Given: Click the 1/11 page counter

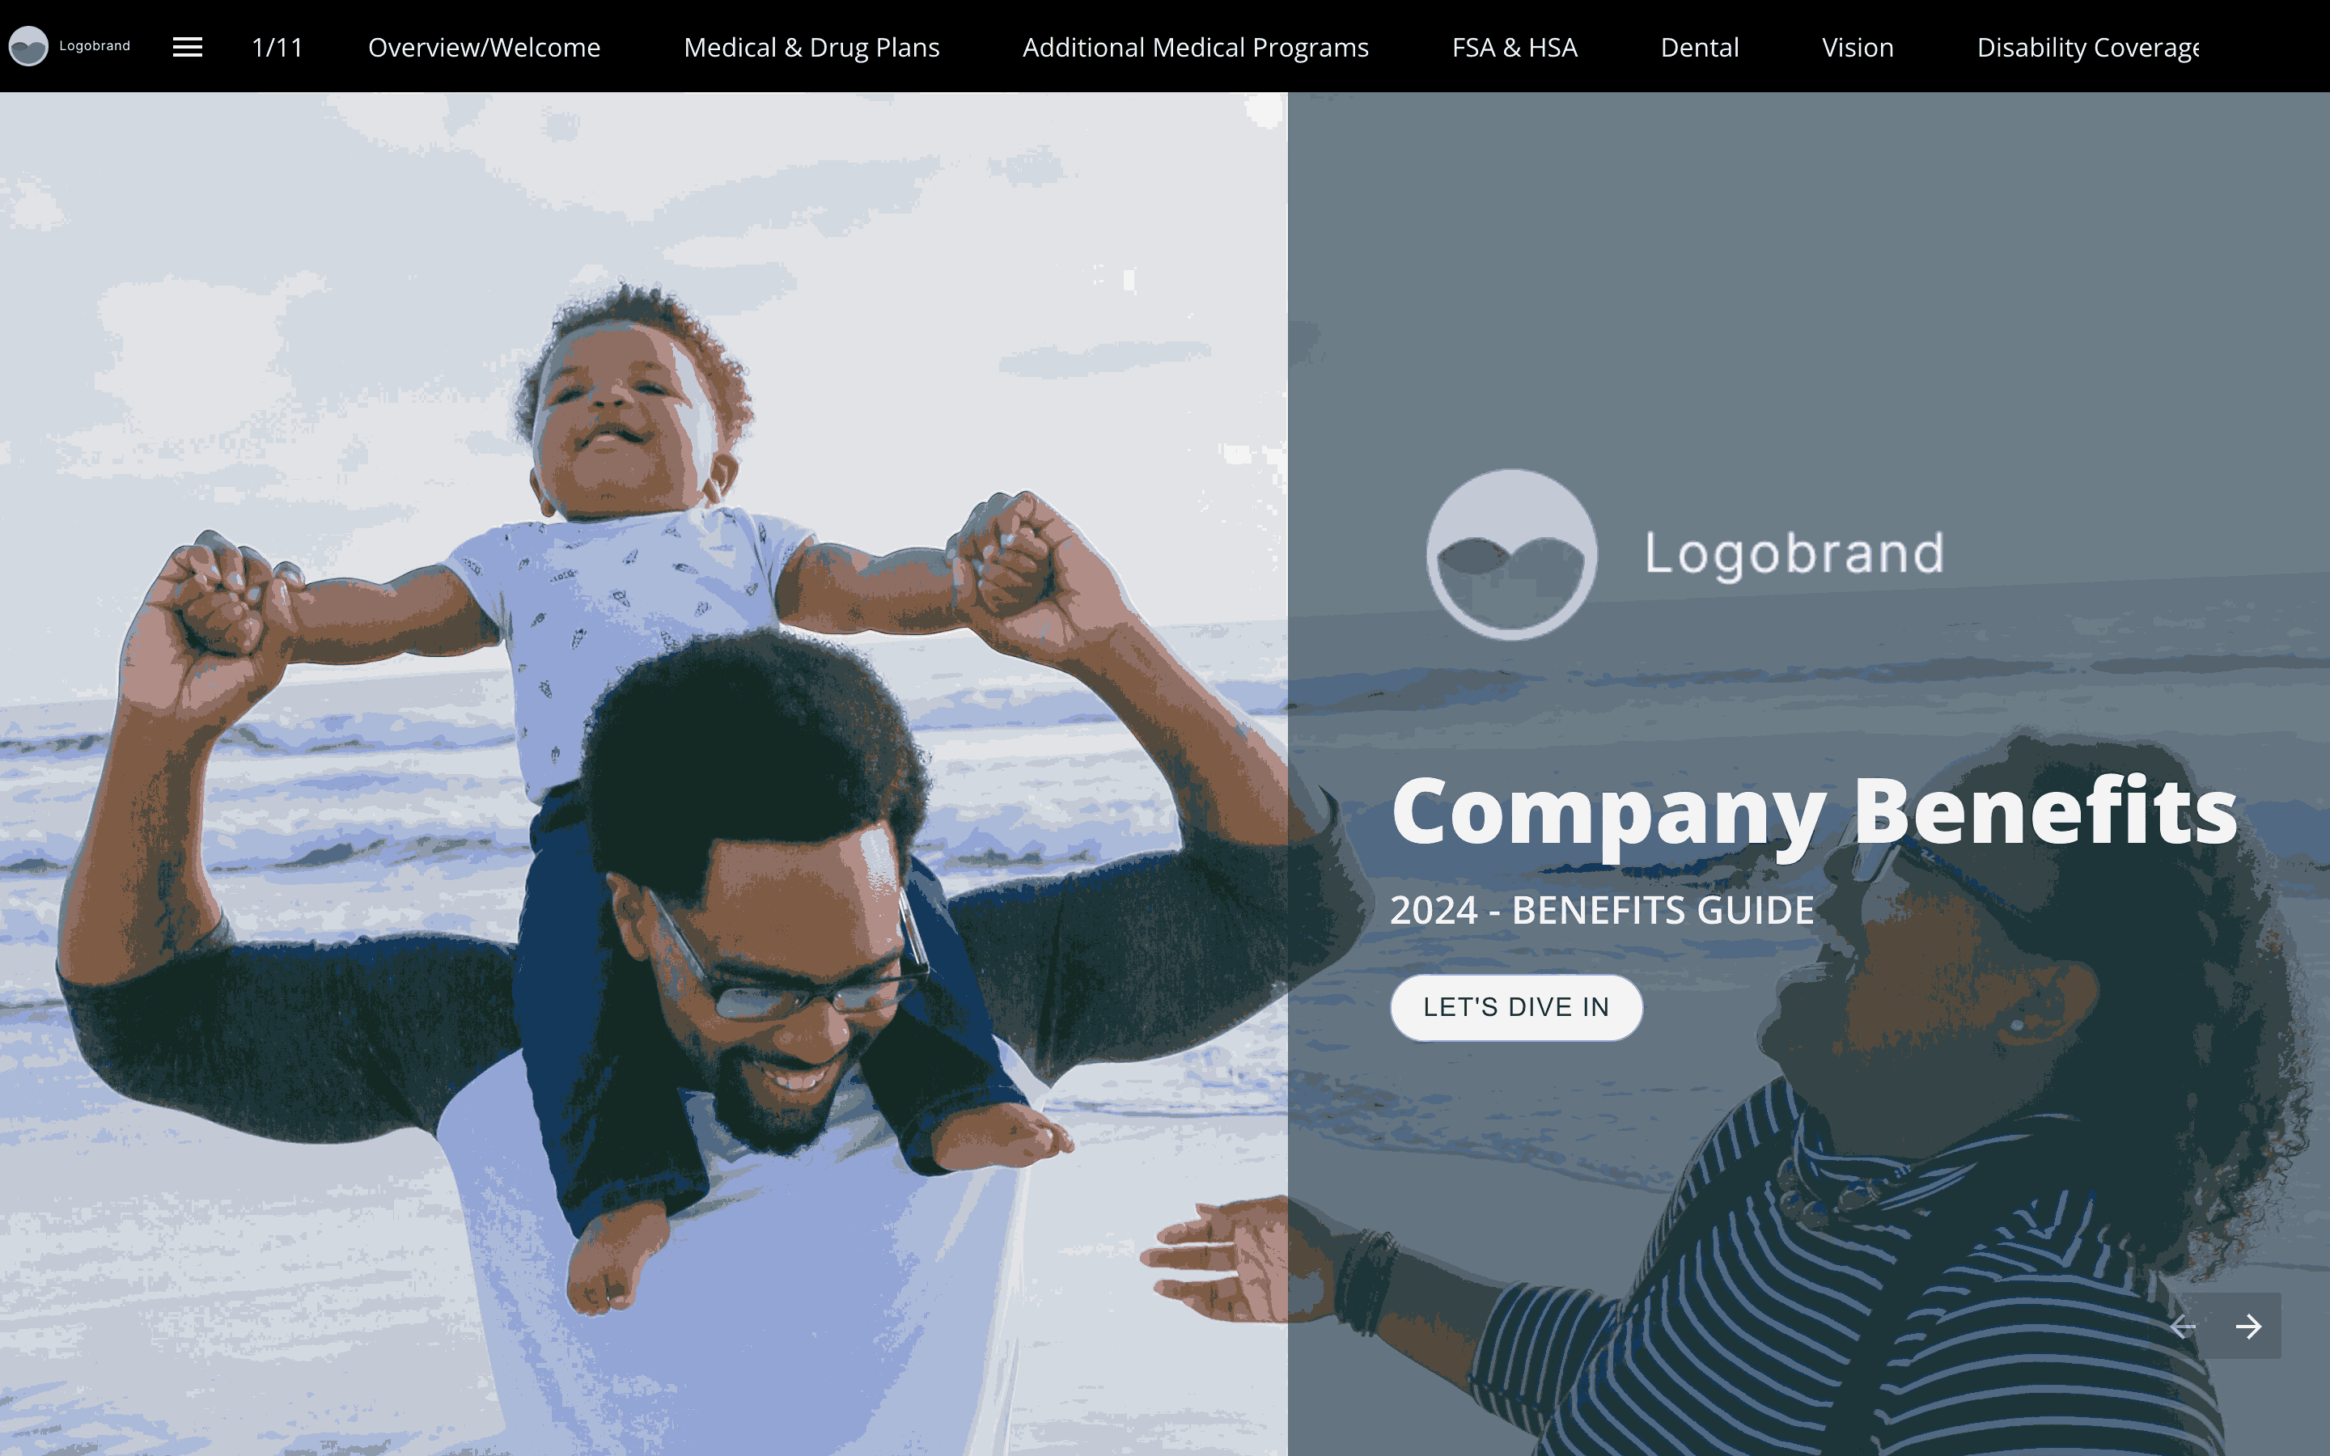Looking at the screenshot, I should 277,47.
